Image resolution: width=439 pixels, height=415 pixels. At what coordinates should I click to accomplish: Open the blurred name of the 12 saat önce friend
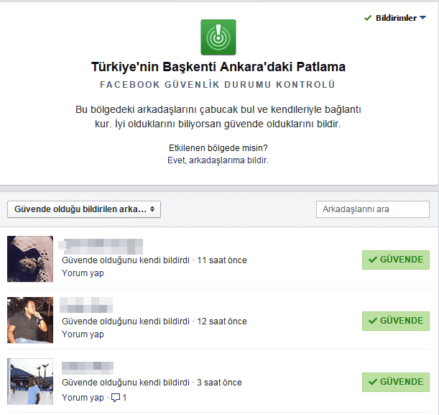pyautogui.click(x=87, y=305)
